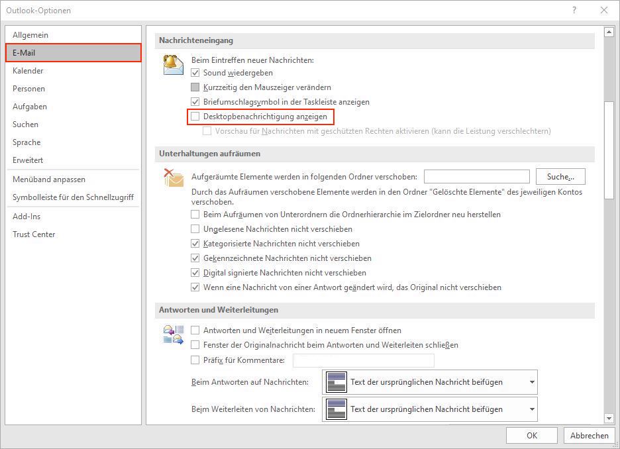Click scrollbar down arrow
This screenshot has height=449, width=620.
[609, 418]
